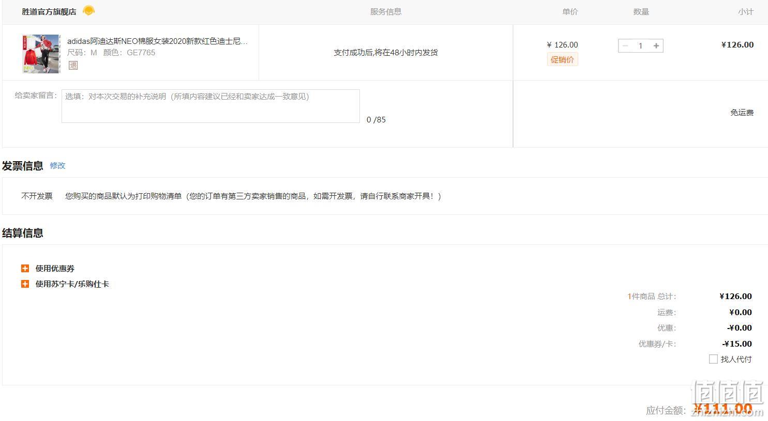Click the 运费 value ¥0.00
Screen dimensions: 768x421
[741, 312]
